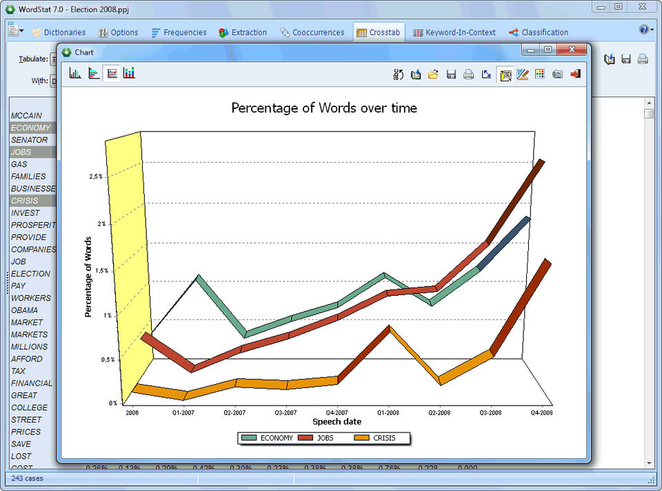Select the Crosstab tab
The image size is (662, 491).
[379, 32]
